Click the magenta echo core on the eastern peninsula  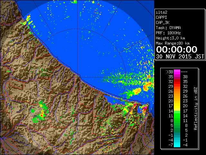145,108
